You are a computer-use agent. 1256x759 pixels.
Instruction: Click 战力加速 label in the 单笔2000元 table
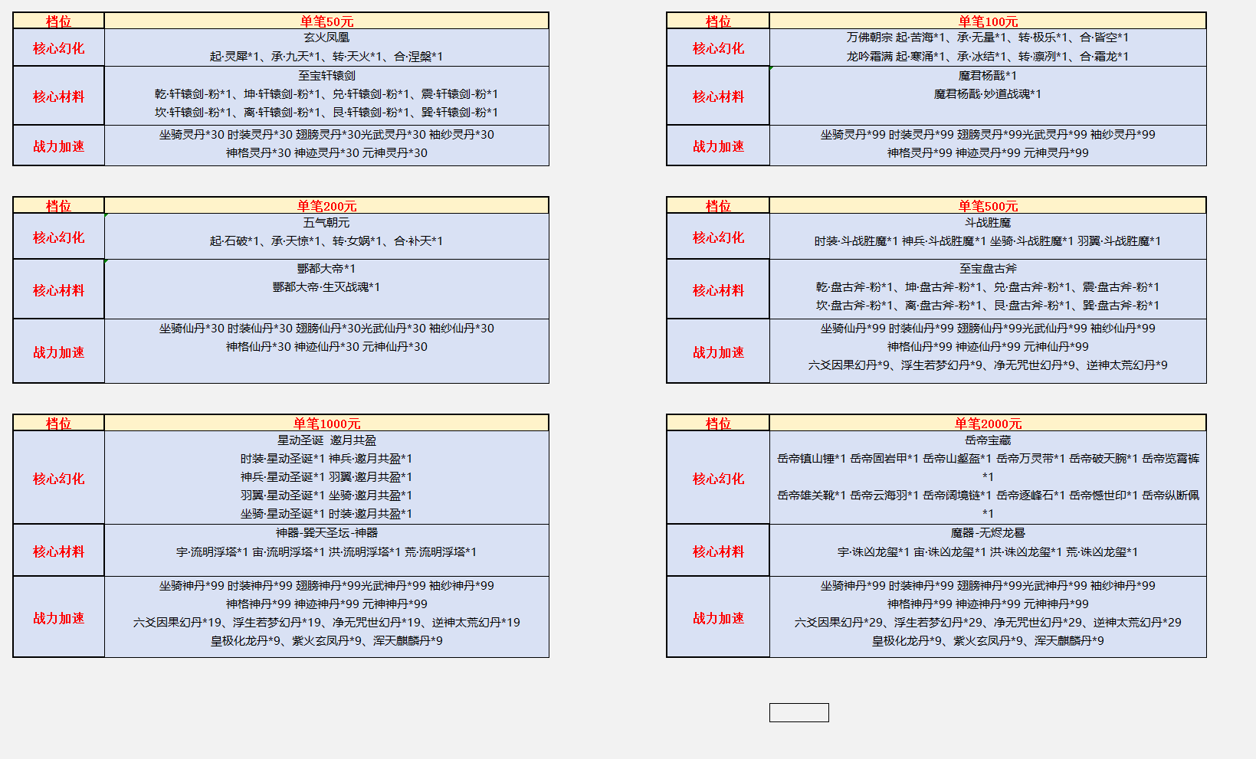click(718, 617)
